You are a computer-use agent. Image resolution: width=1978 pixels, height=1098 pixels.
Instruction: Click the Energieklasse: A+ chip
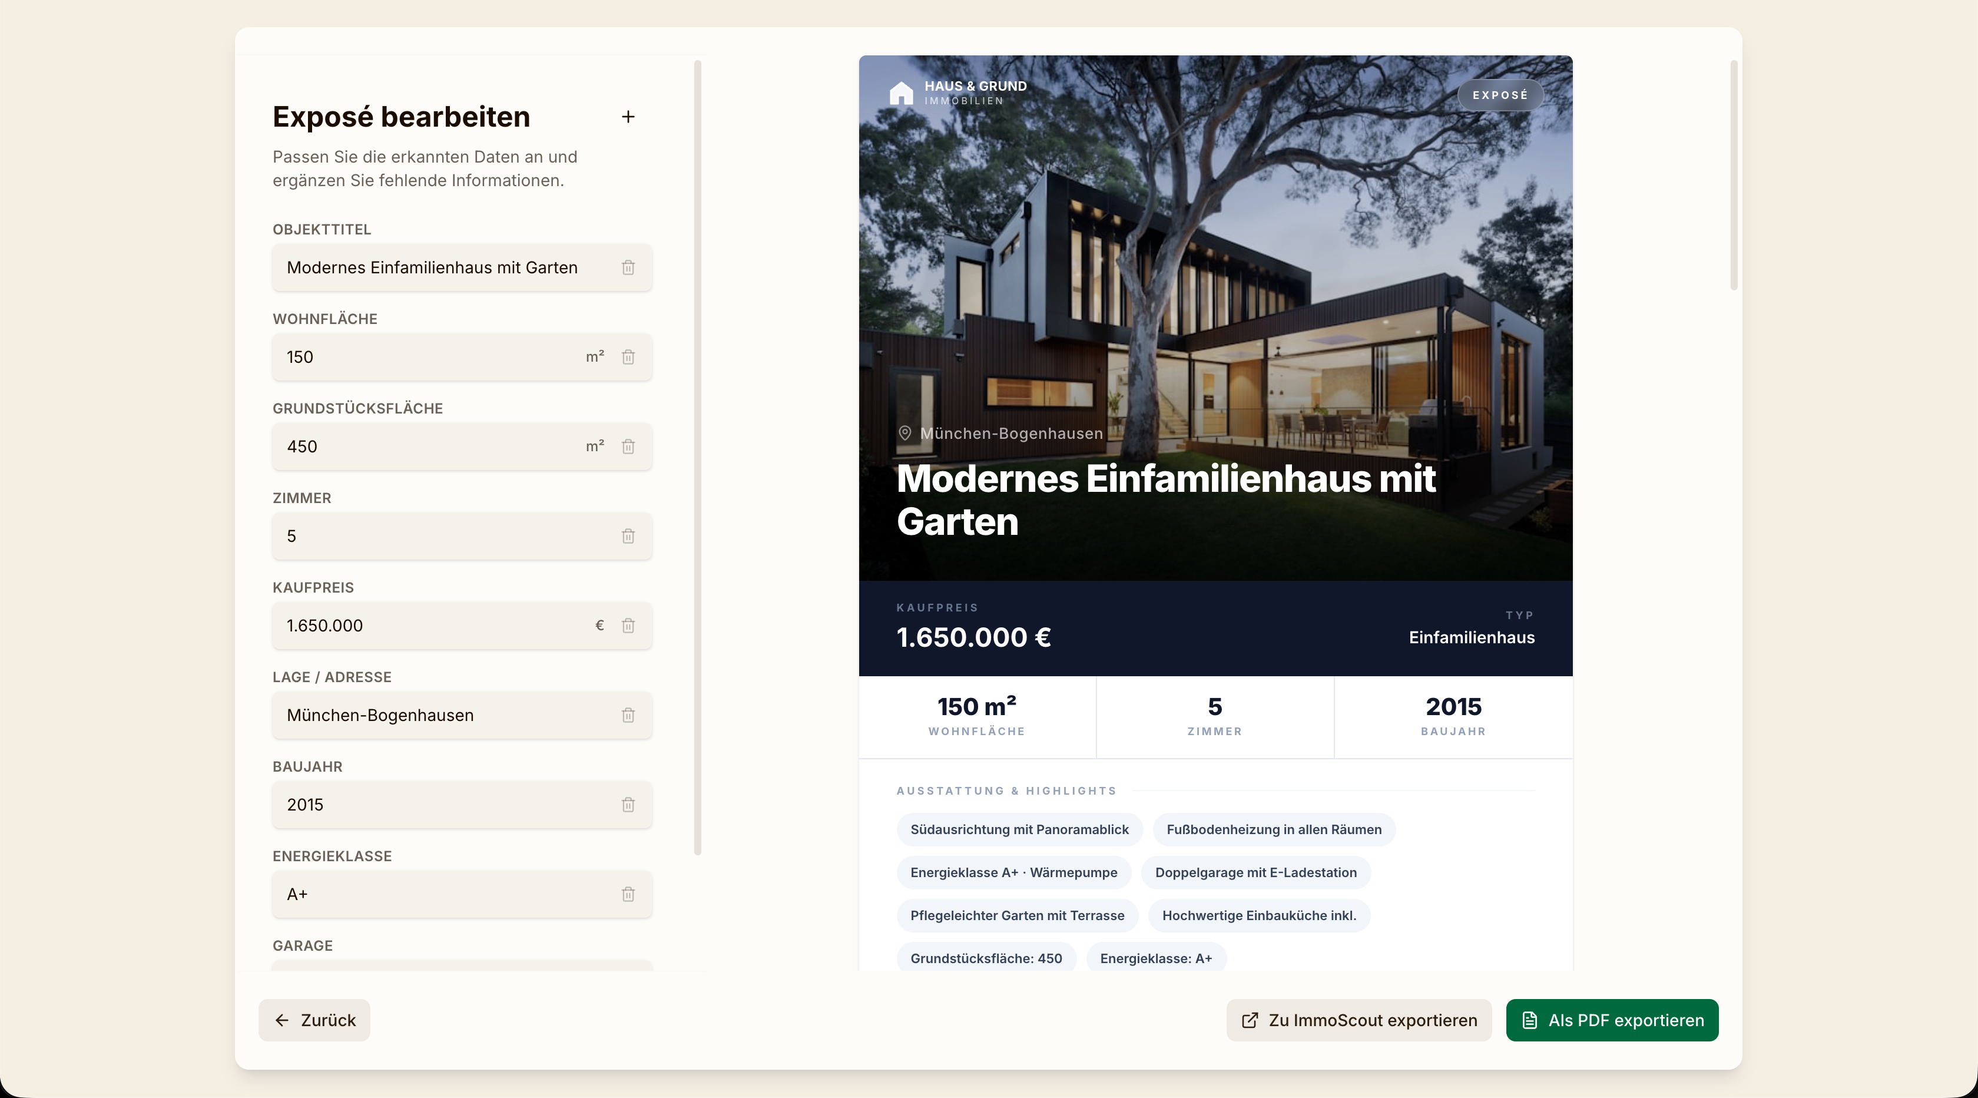point(1155,958)
